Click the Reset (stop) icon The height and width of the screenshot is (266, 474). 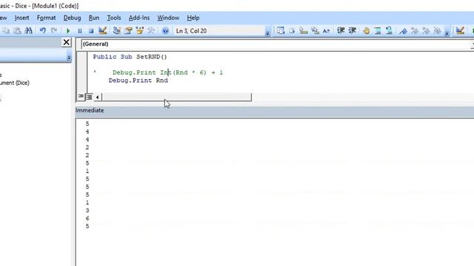[91, 31]
